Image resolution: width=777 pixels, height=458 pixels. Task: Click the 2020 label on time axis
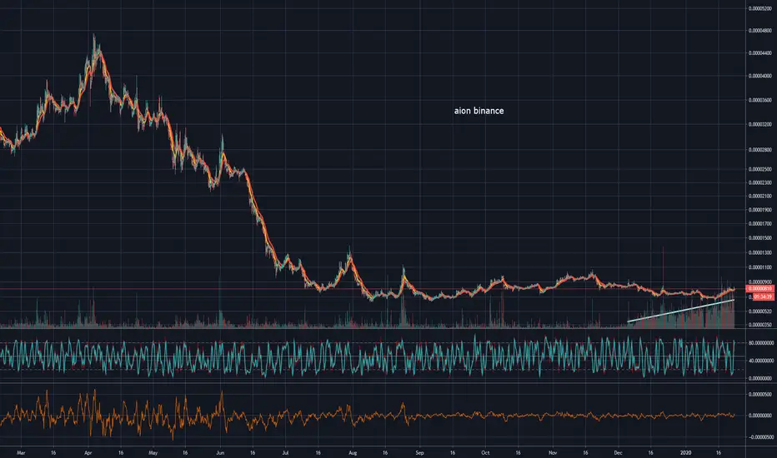(685, 452)
